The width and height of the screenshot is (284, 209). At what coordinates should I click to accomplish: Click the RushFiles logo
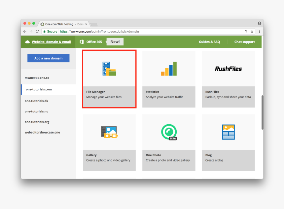[x=229, y=69]
